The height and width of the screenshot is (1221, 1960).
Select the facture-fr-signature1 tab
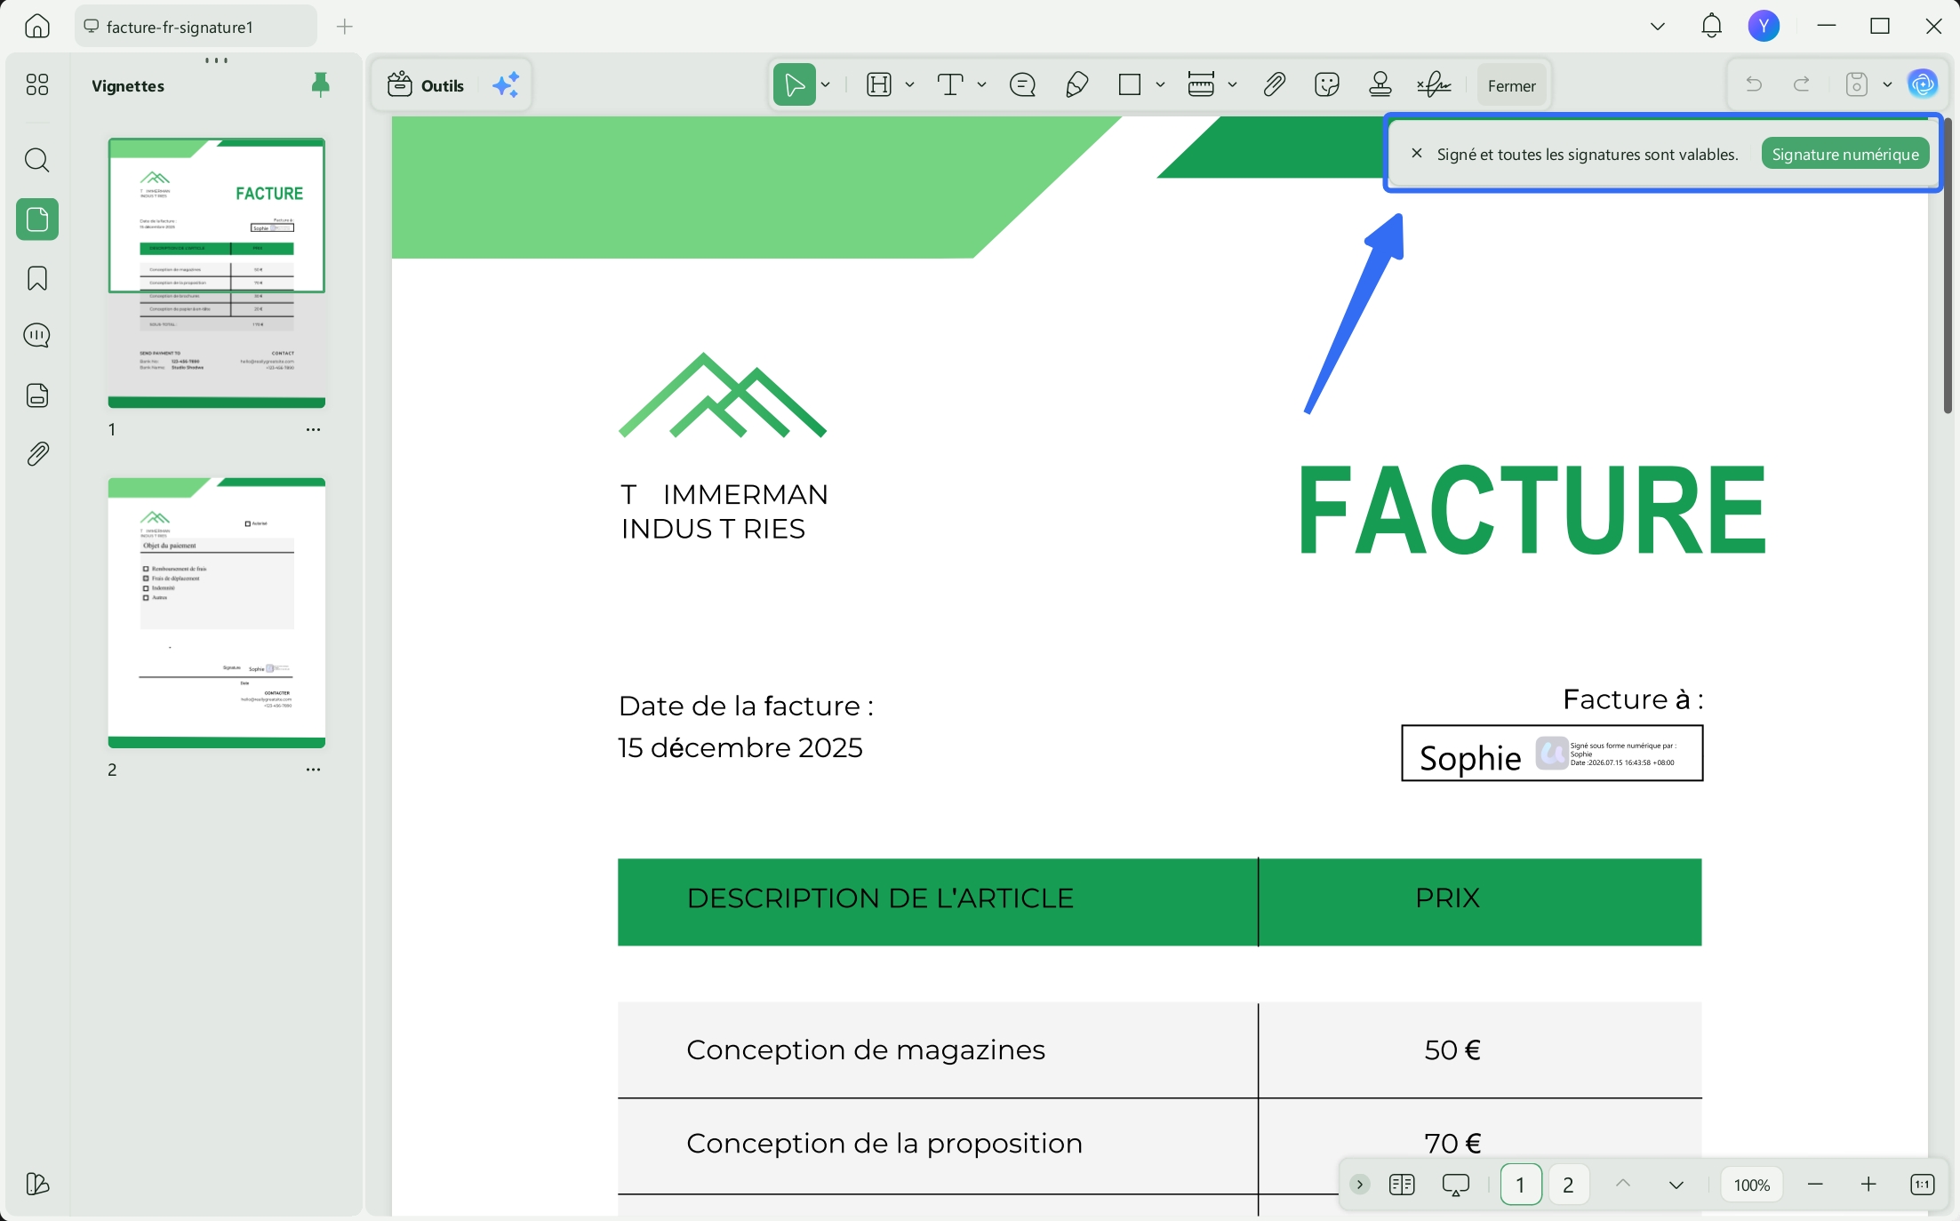196,27
